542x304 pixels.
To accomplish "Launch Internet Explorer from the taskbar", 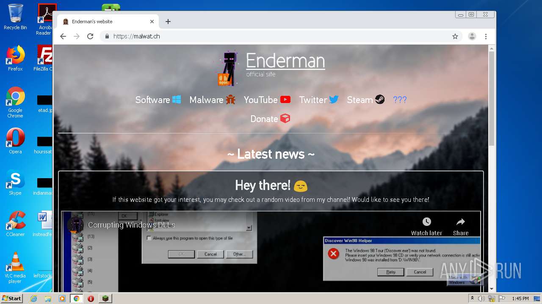I will pyautogui.click(x=33, y=299).
